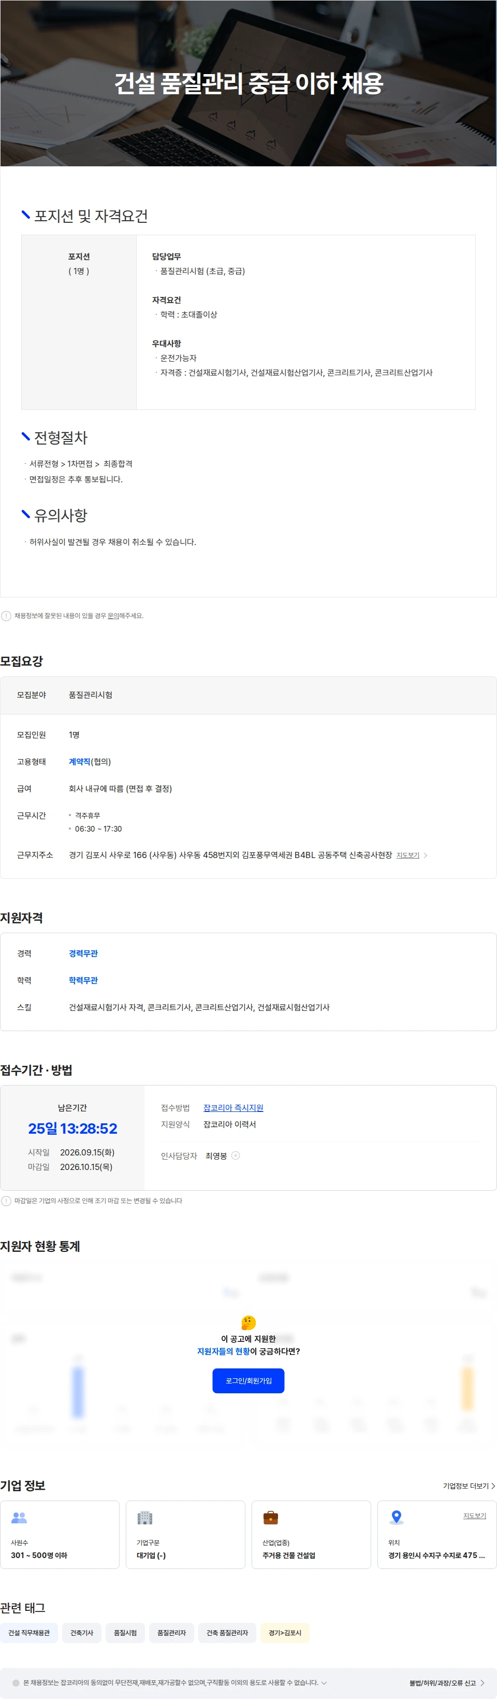The image size is (497, 1699).
Task: Select the 경기>김포시 tag
Action: (284, 1632)
